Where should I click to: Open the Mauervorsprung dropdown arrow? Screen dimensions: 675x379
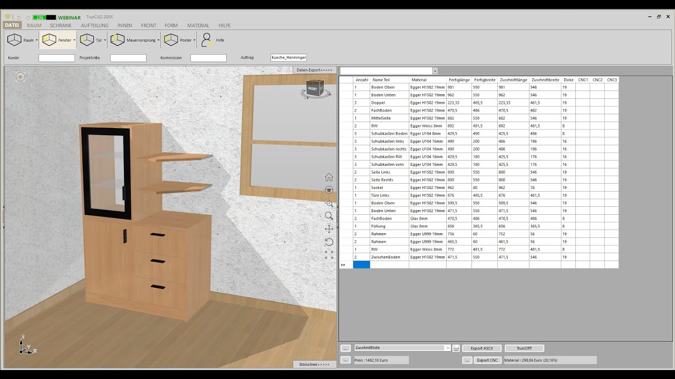pos(158,40)
